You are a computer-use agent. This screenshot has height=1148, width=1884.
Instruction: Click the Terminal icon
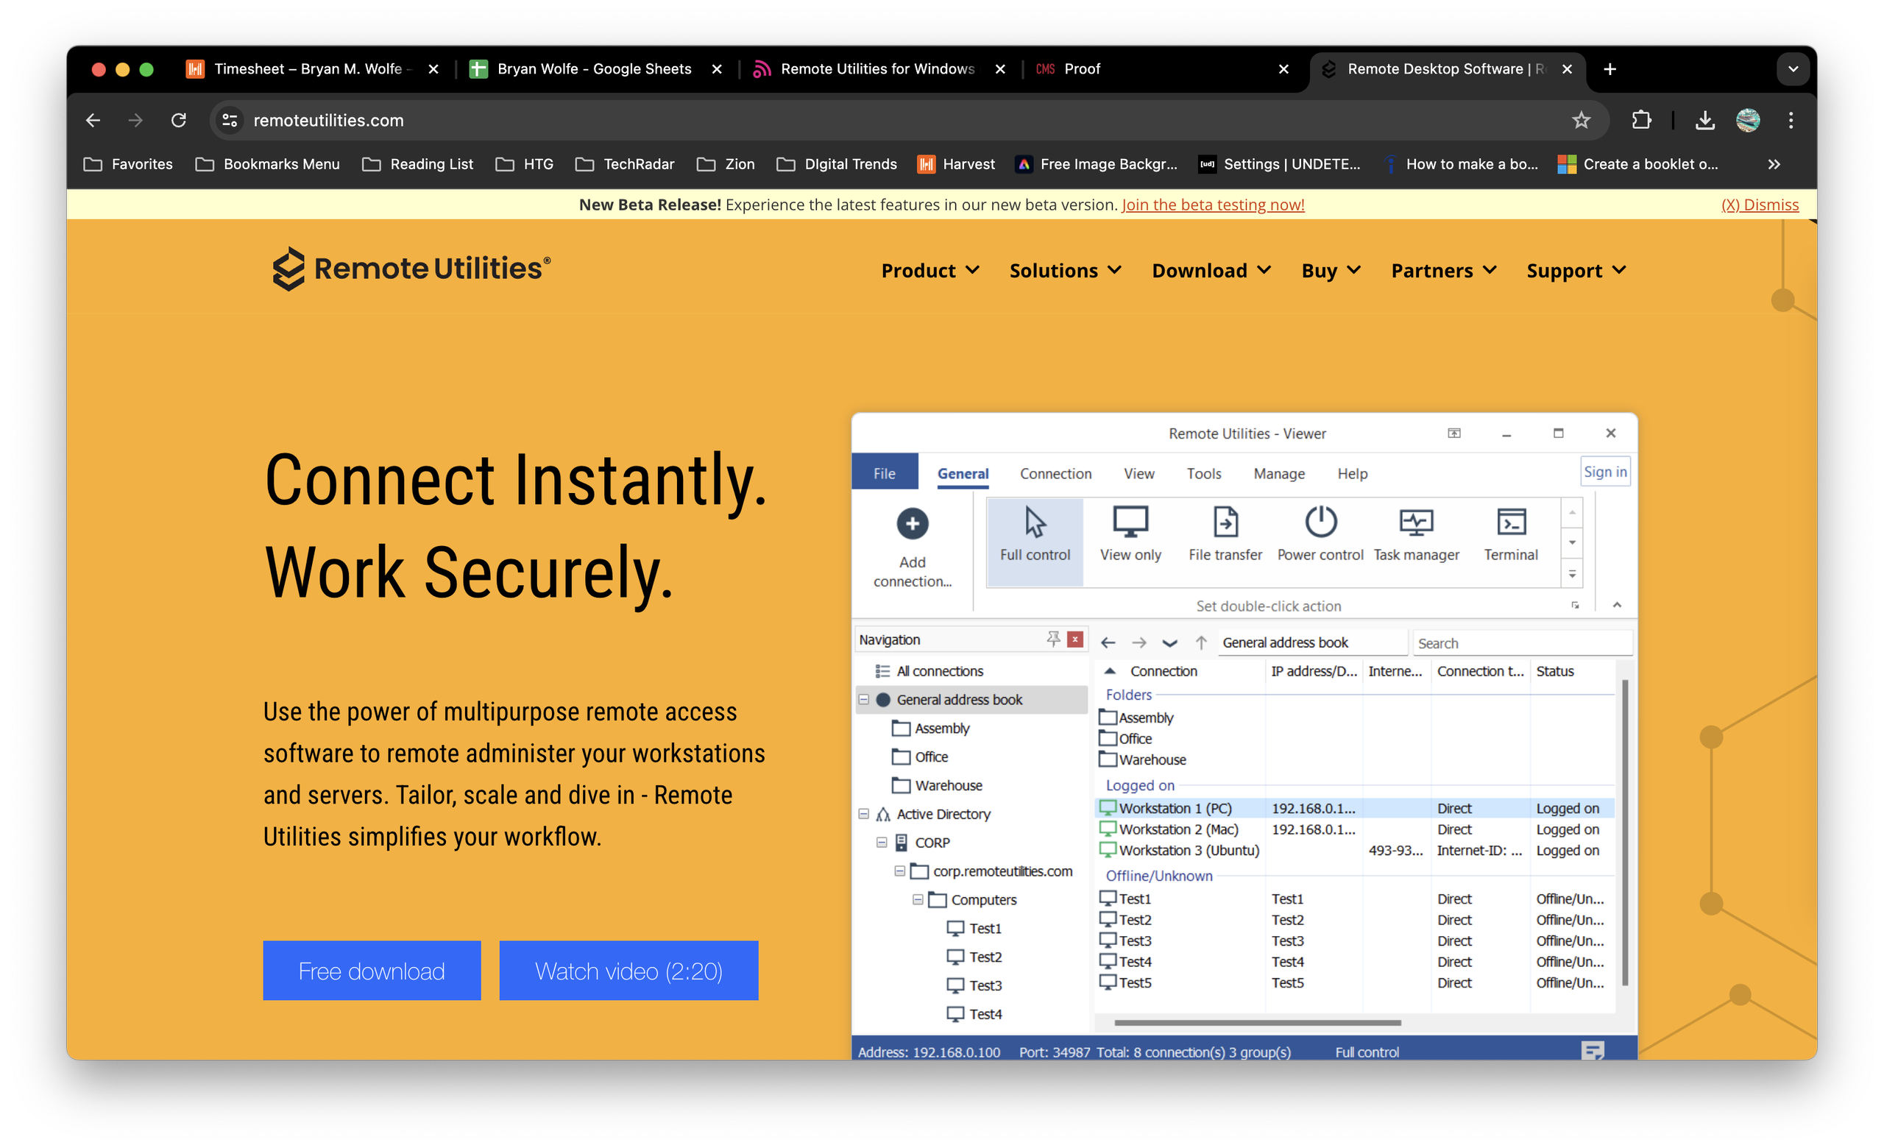pos(1510,523)
